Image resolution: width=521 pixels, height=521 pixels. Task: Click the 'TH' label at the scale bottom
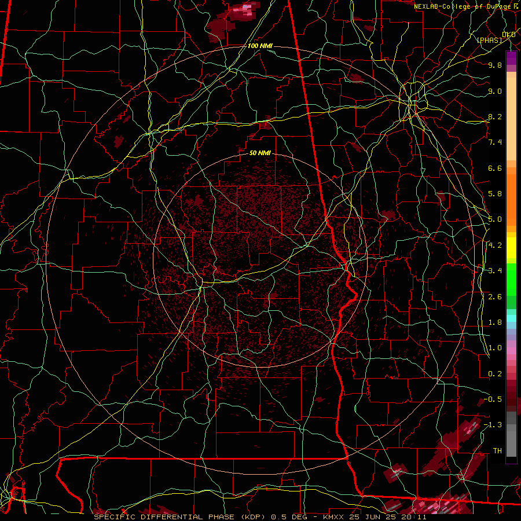click(x=497, y=451)
